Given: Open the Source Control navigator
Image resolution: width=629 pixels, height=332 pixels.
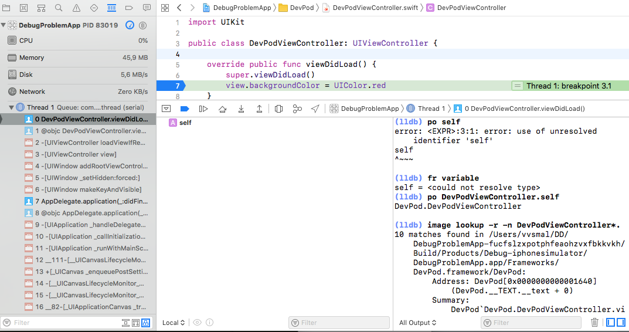Looking at the screenshot, I should click(23, 8).
